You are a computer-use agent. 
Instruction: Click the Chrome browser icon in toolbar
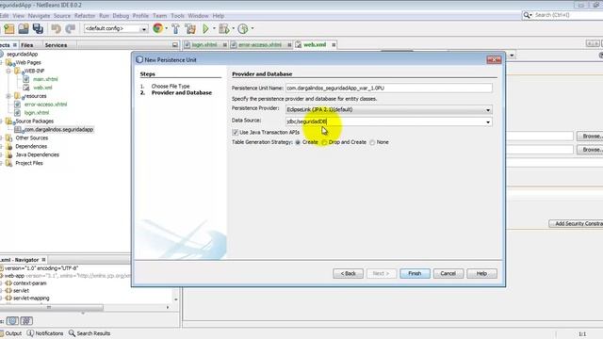(x=157, y=28)
